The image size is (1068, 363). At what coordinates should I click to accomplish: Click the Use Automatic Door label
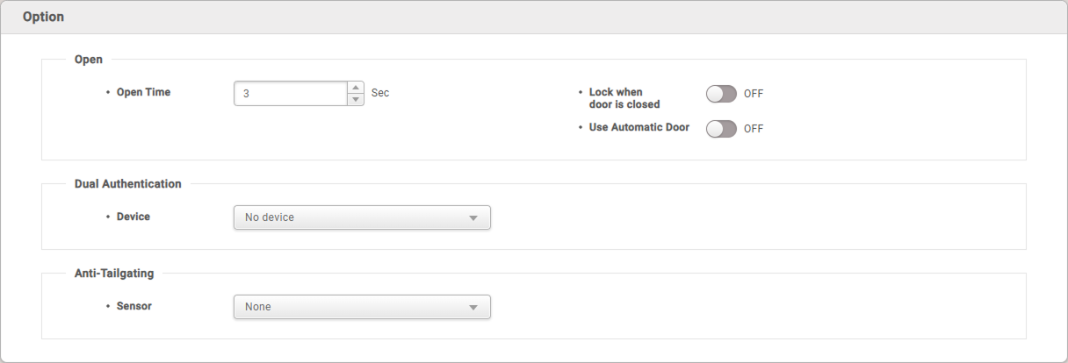pos(639,127)
